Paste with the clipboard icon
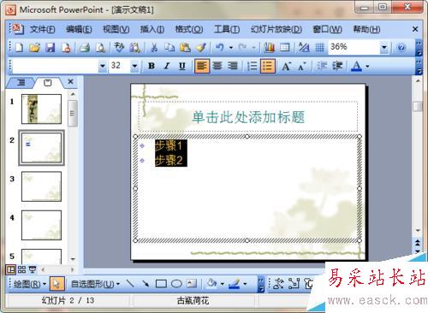 (x=185, y=47)
